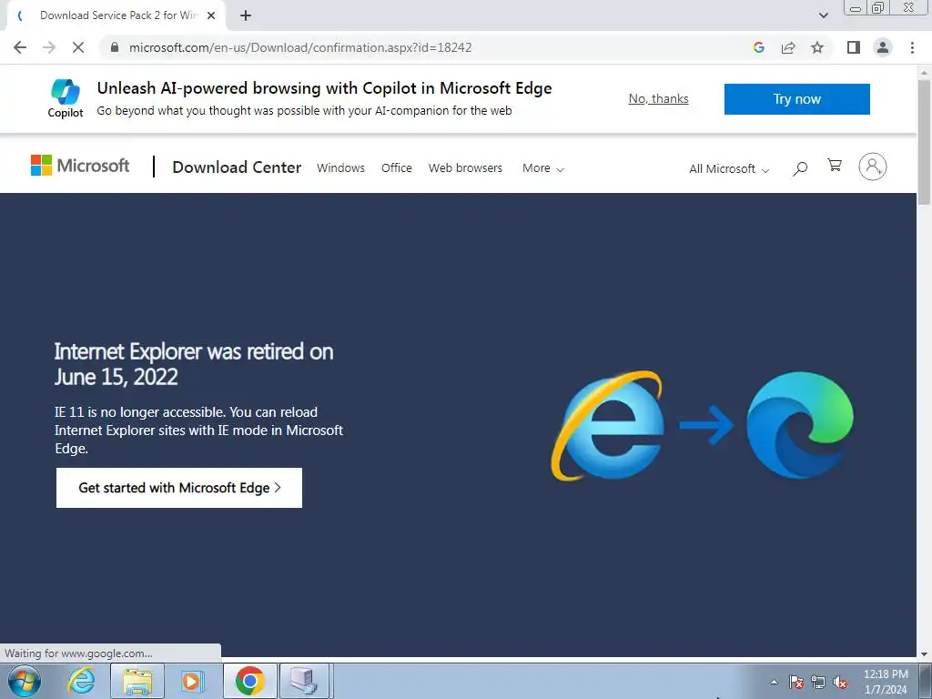The image size is (932, 699).
Task: Open the Windows nav item
Action: pos(340,168)
